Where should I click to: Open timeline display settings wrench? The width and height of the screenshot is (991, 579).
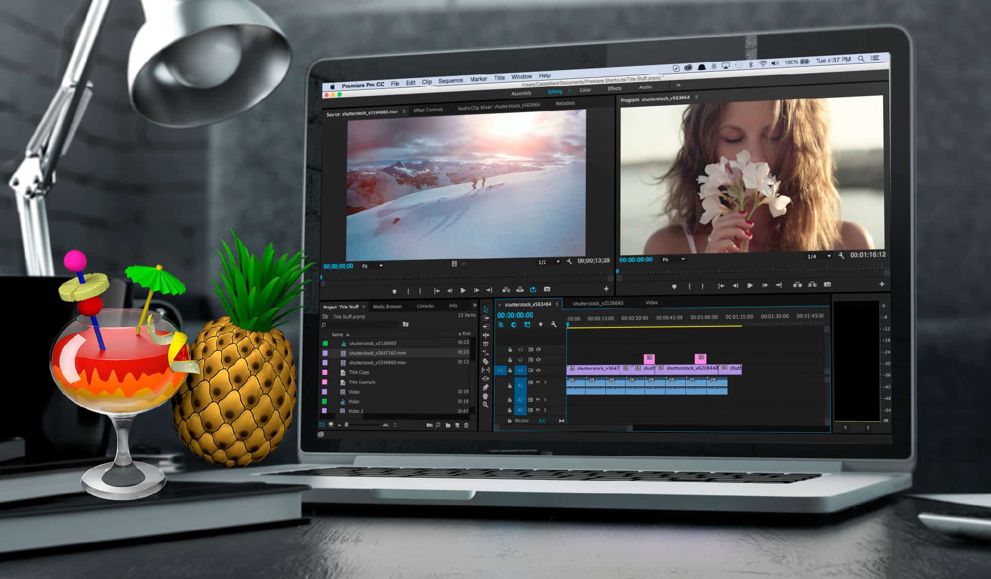(x=554, y=324)
